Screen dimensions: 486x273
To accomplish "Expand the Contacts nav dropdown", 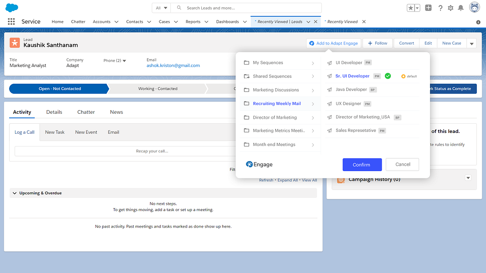I will point(149,22).
